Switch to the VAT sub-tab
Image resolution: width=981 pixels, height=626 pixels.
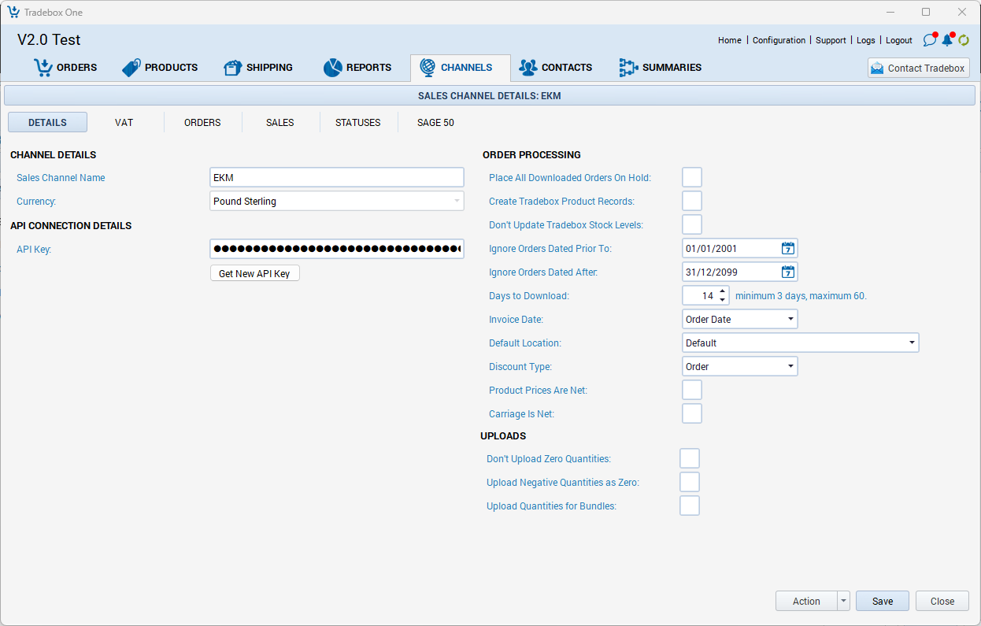pos(124,122)
